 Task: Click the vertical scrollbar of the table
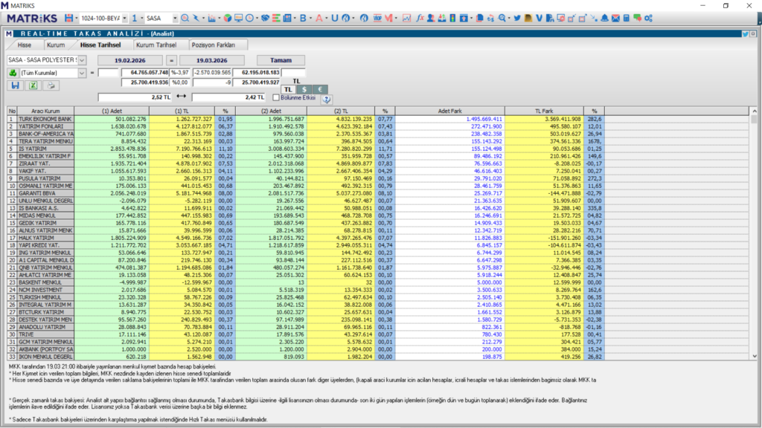pos(755,233)
